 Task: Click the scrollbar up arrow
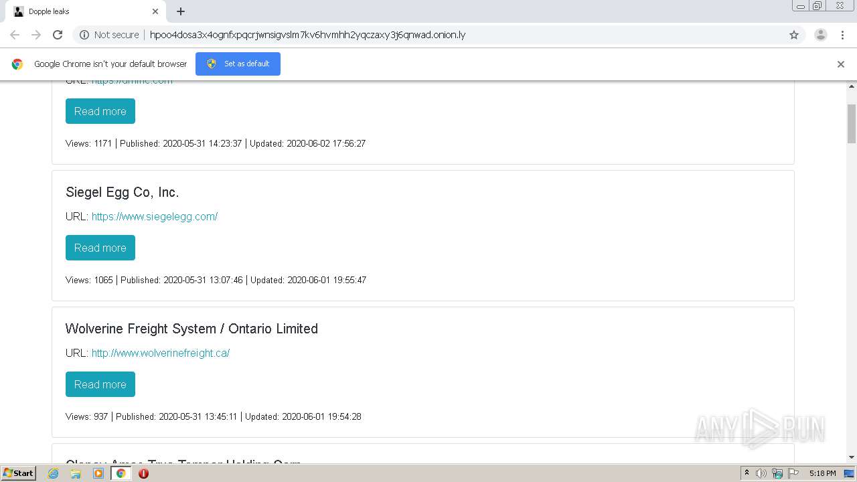pyautogui.click(x=852, y=86)
